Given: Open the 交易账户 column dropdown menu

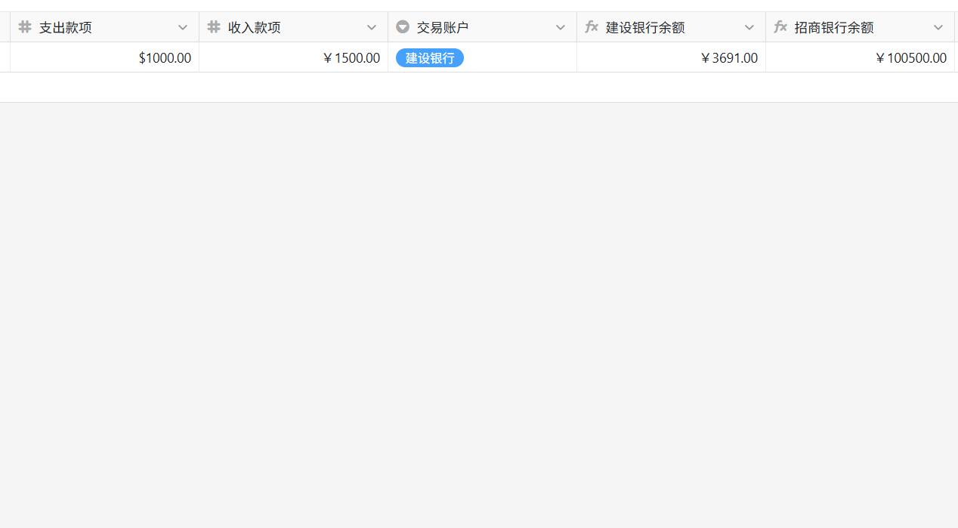Looking at the screenshot, I should (x=561, y=27).
